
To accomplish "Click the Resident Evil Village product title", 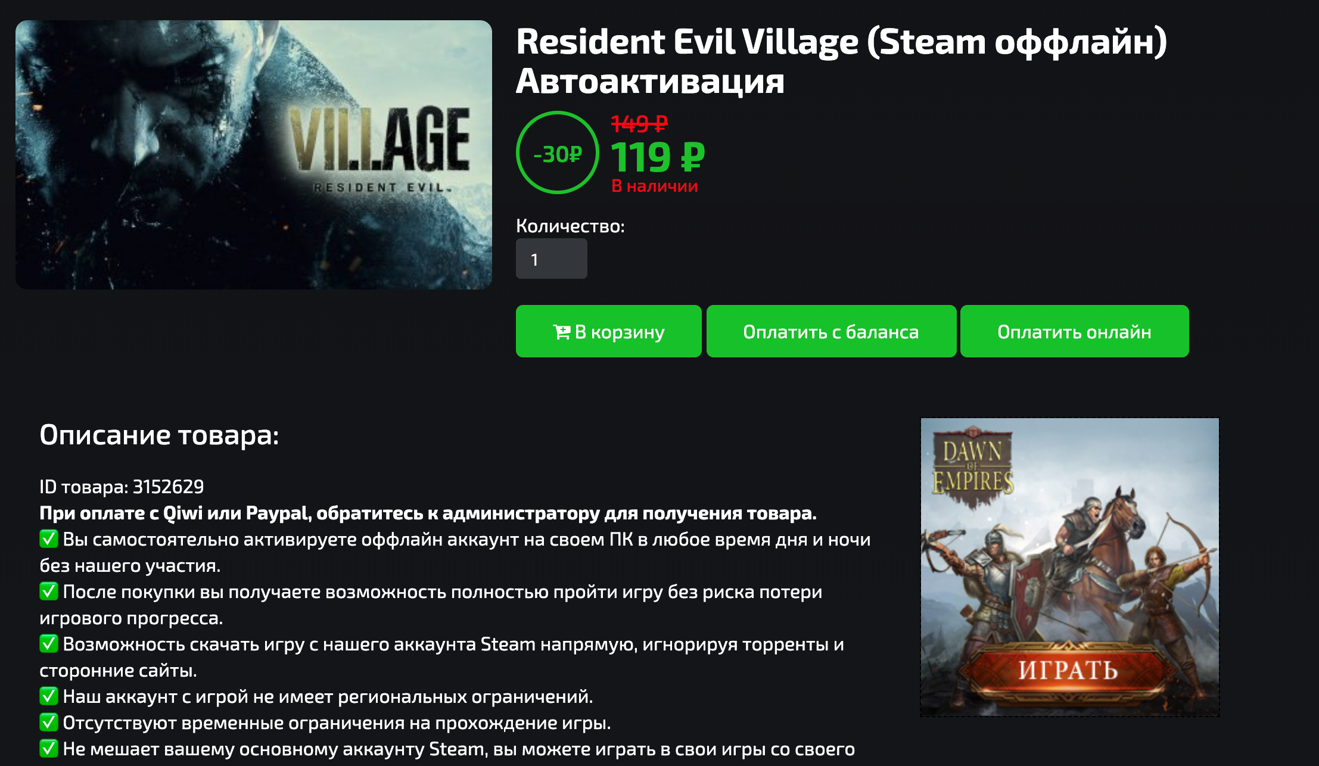I will (x=841, y=61).
